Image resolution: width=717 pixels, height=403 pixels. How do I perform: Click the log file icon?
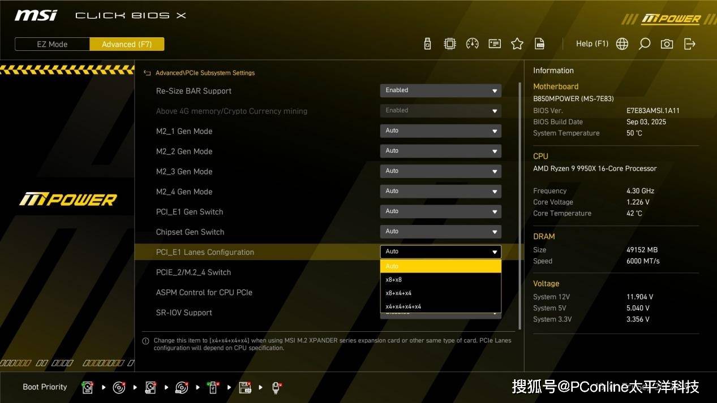click(540, 44)
